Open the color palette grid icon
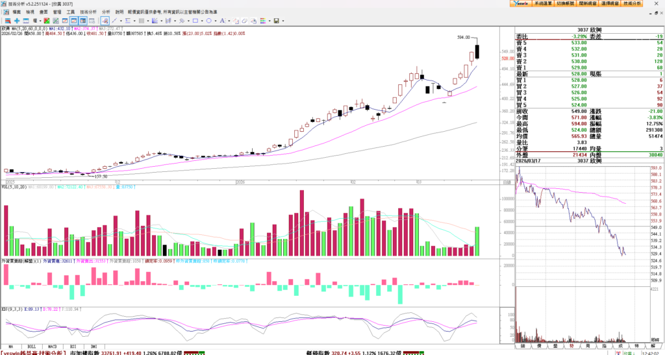 [x=263, y=21]
